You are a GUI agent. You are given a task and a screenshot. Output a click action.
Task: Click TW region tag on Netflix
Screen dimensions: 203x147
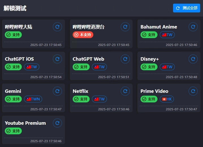click(99, 99)
